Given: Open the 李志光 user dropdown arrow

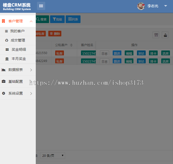Looking at the screenshot, I should pos(166,6).
